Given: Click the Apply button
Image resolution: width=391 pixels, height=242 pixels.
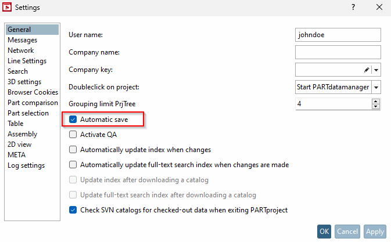Looking at the screenshot, I should coord(375,232).
